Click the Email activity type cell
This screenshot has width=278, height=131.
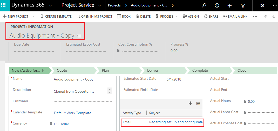point(127,122)
